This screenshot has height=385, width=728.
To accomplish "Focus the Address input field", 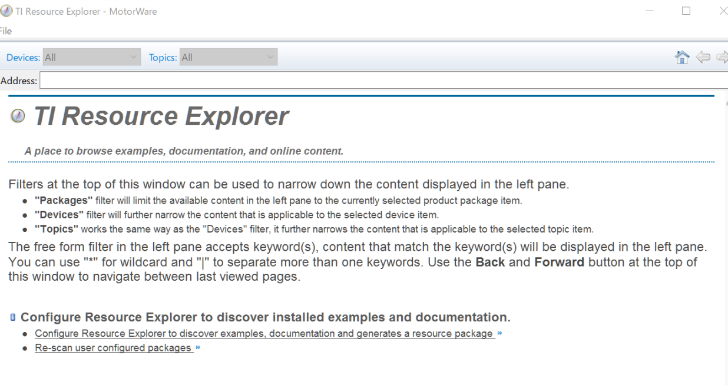I will 383,81.
